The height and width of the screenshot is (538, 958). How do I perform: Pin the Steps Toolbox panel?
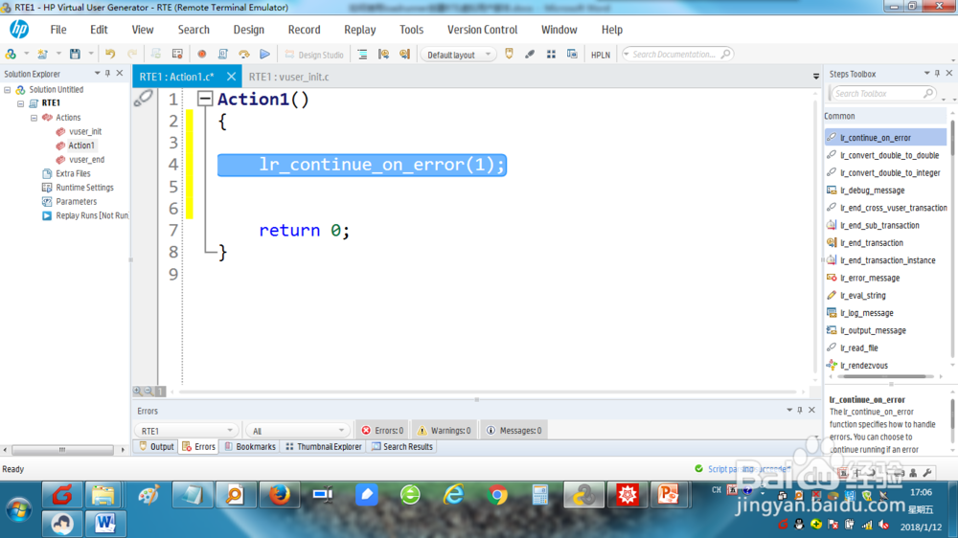click(x=937, y=74)
